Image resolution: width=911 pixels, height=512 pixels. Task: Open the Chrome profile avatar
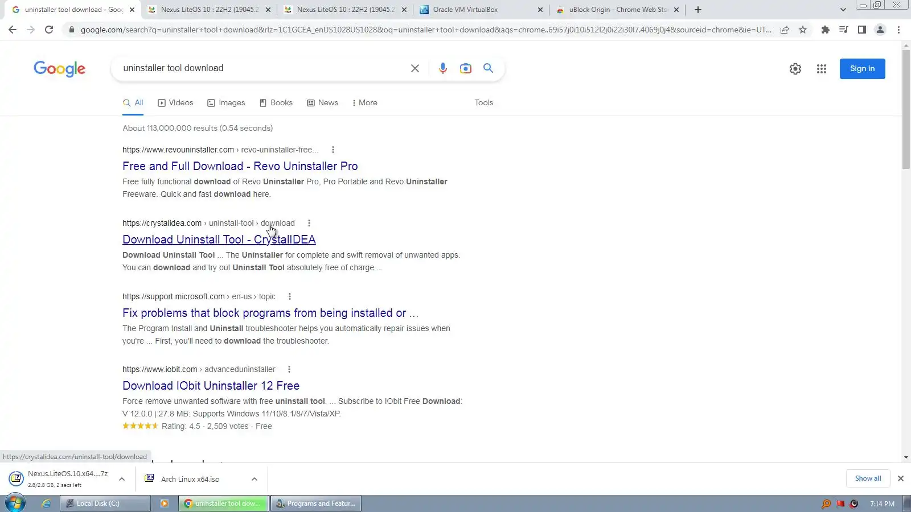880,30
